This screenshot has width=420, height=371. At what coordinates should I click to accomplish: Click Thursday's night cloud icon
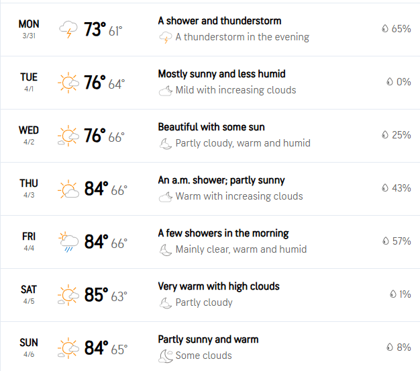[x=165, y=196]
